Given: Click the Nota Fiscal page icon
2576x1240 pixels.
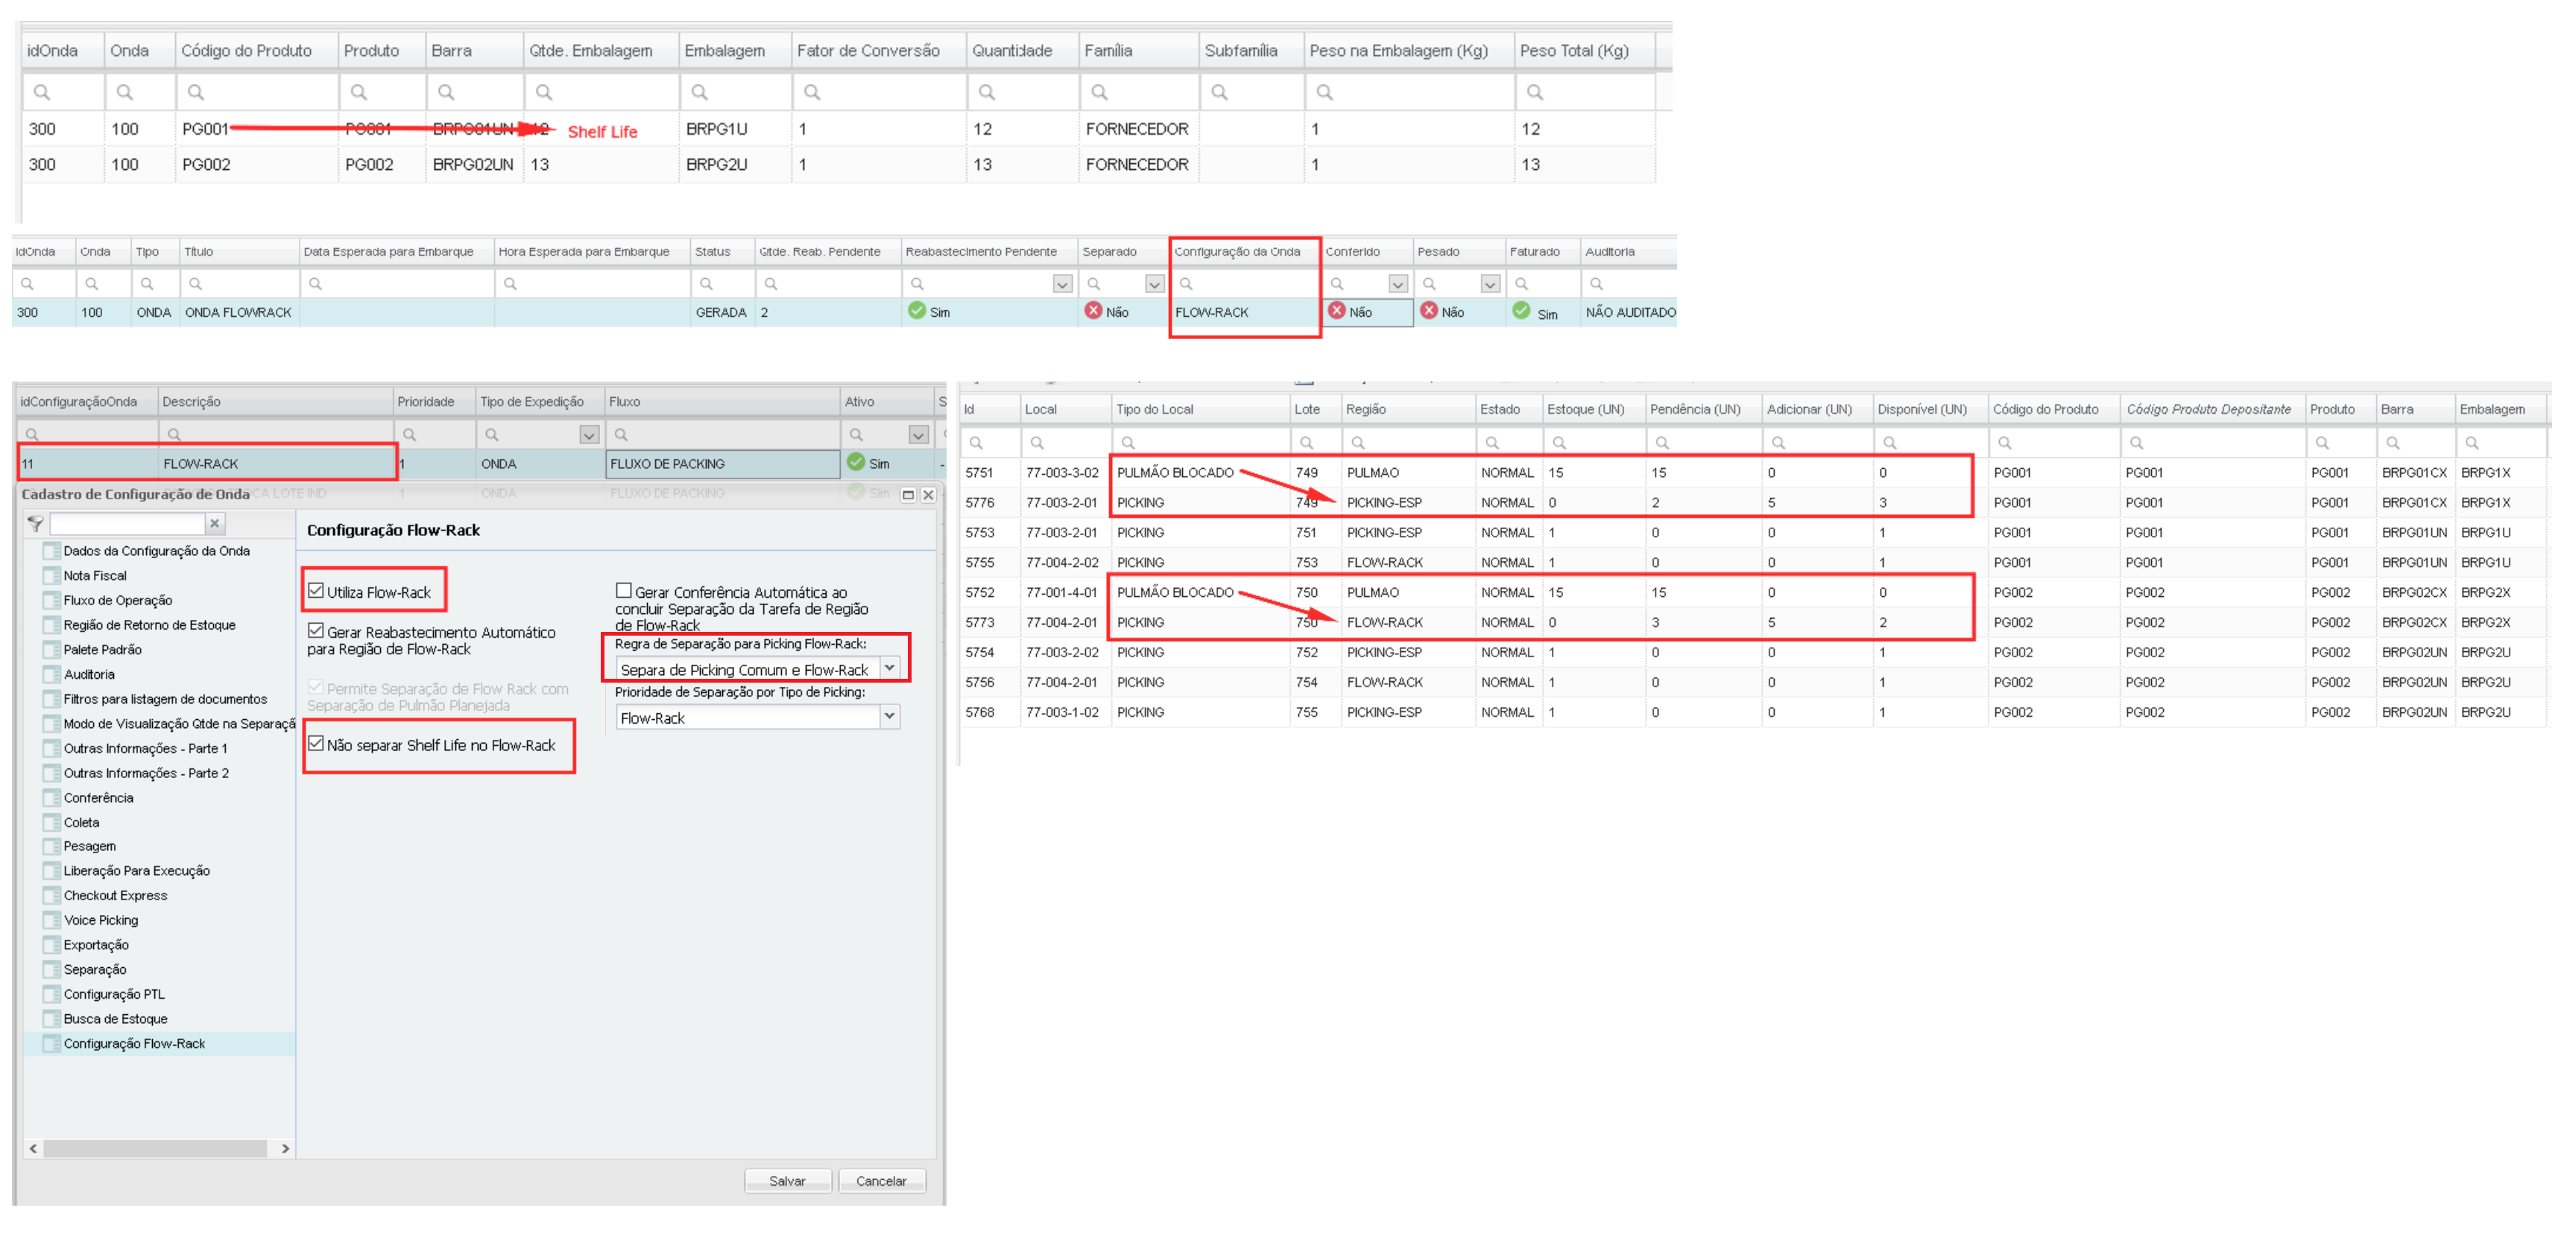Looking at the screenshot, I should (x=52, y=575).
